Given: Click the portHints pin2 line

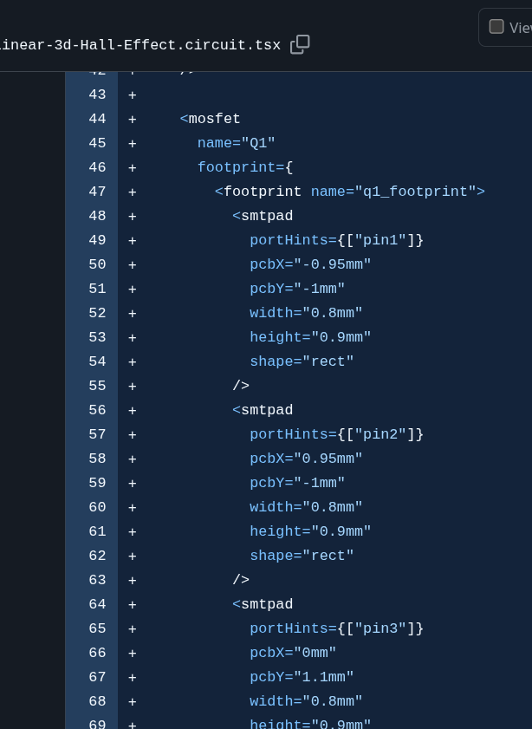Looking at the screenshot, I should pos(336,434).
